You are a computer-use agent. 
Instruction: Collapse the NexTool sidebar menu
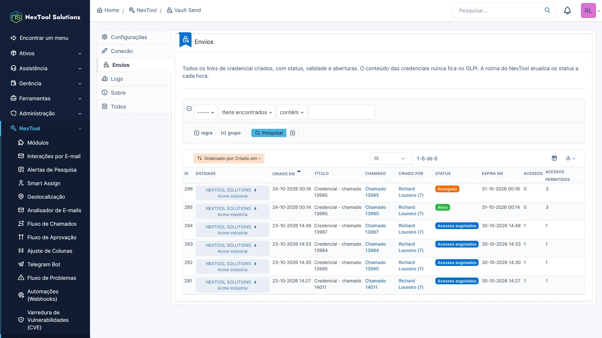[x=46, y=128]
